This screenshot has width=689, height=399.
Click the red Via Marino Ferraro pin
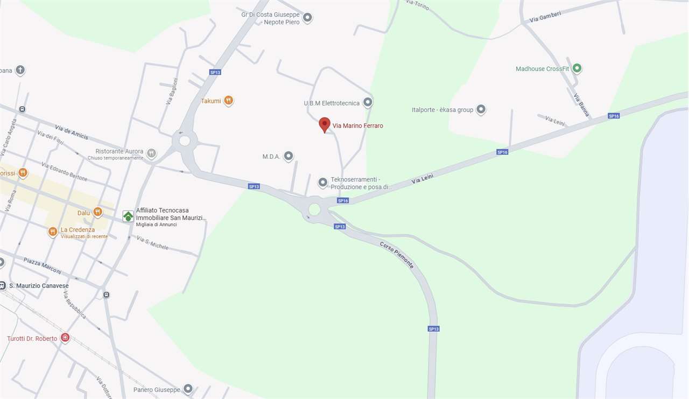click(324, 125)
